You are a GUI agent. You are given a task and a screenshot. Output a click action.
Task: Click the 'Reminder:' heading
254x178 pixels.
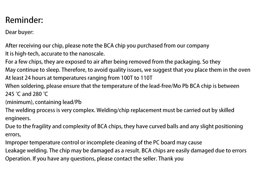point(24,20)
